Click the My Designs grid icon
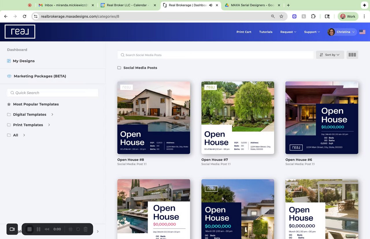Image resolution: width=370 pixels, height=239 pixels. [9, 61]
